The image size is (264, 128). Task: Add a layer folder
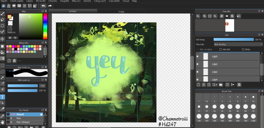click(x=221, y=85)
